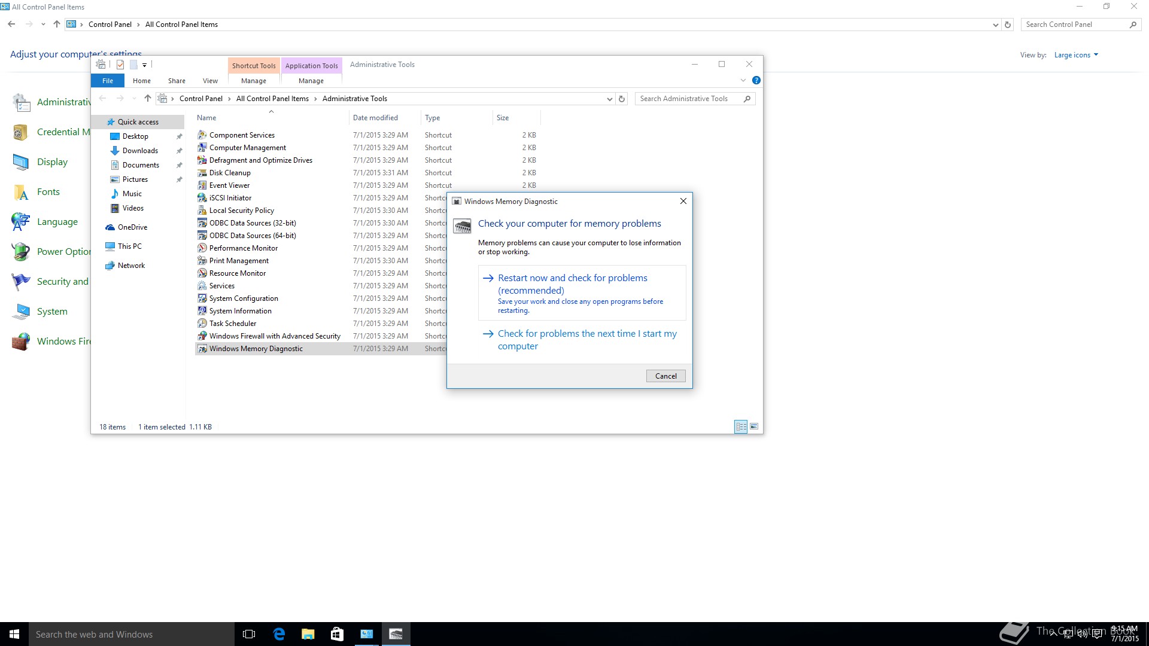1149x646 pixels.
Task: Open the View ribbon tab
Action: point(210,81)
